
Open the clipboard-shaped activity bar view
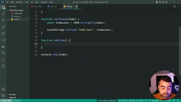click(3, 66)
